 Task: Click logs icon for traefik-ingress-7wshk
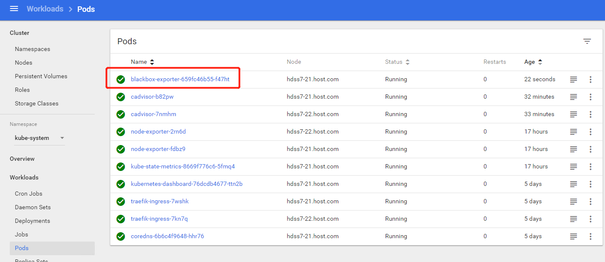point(573,202)
